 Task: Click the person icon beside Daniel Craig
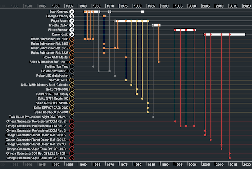[x=72, y=35]
